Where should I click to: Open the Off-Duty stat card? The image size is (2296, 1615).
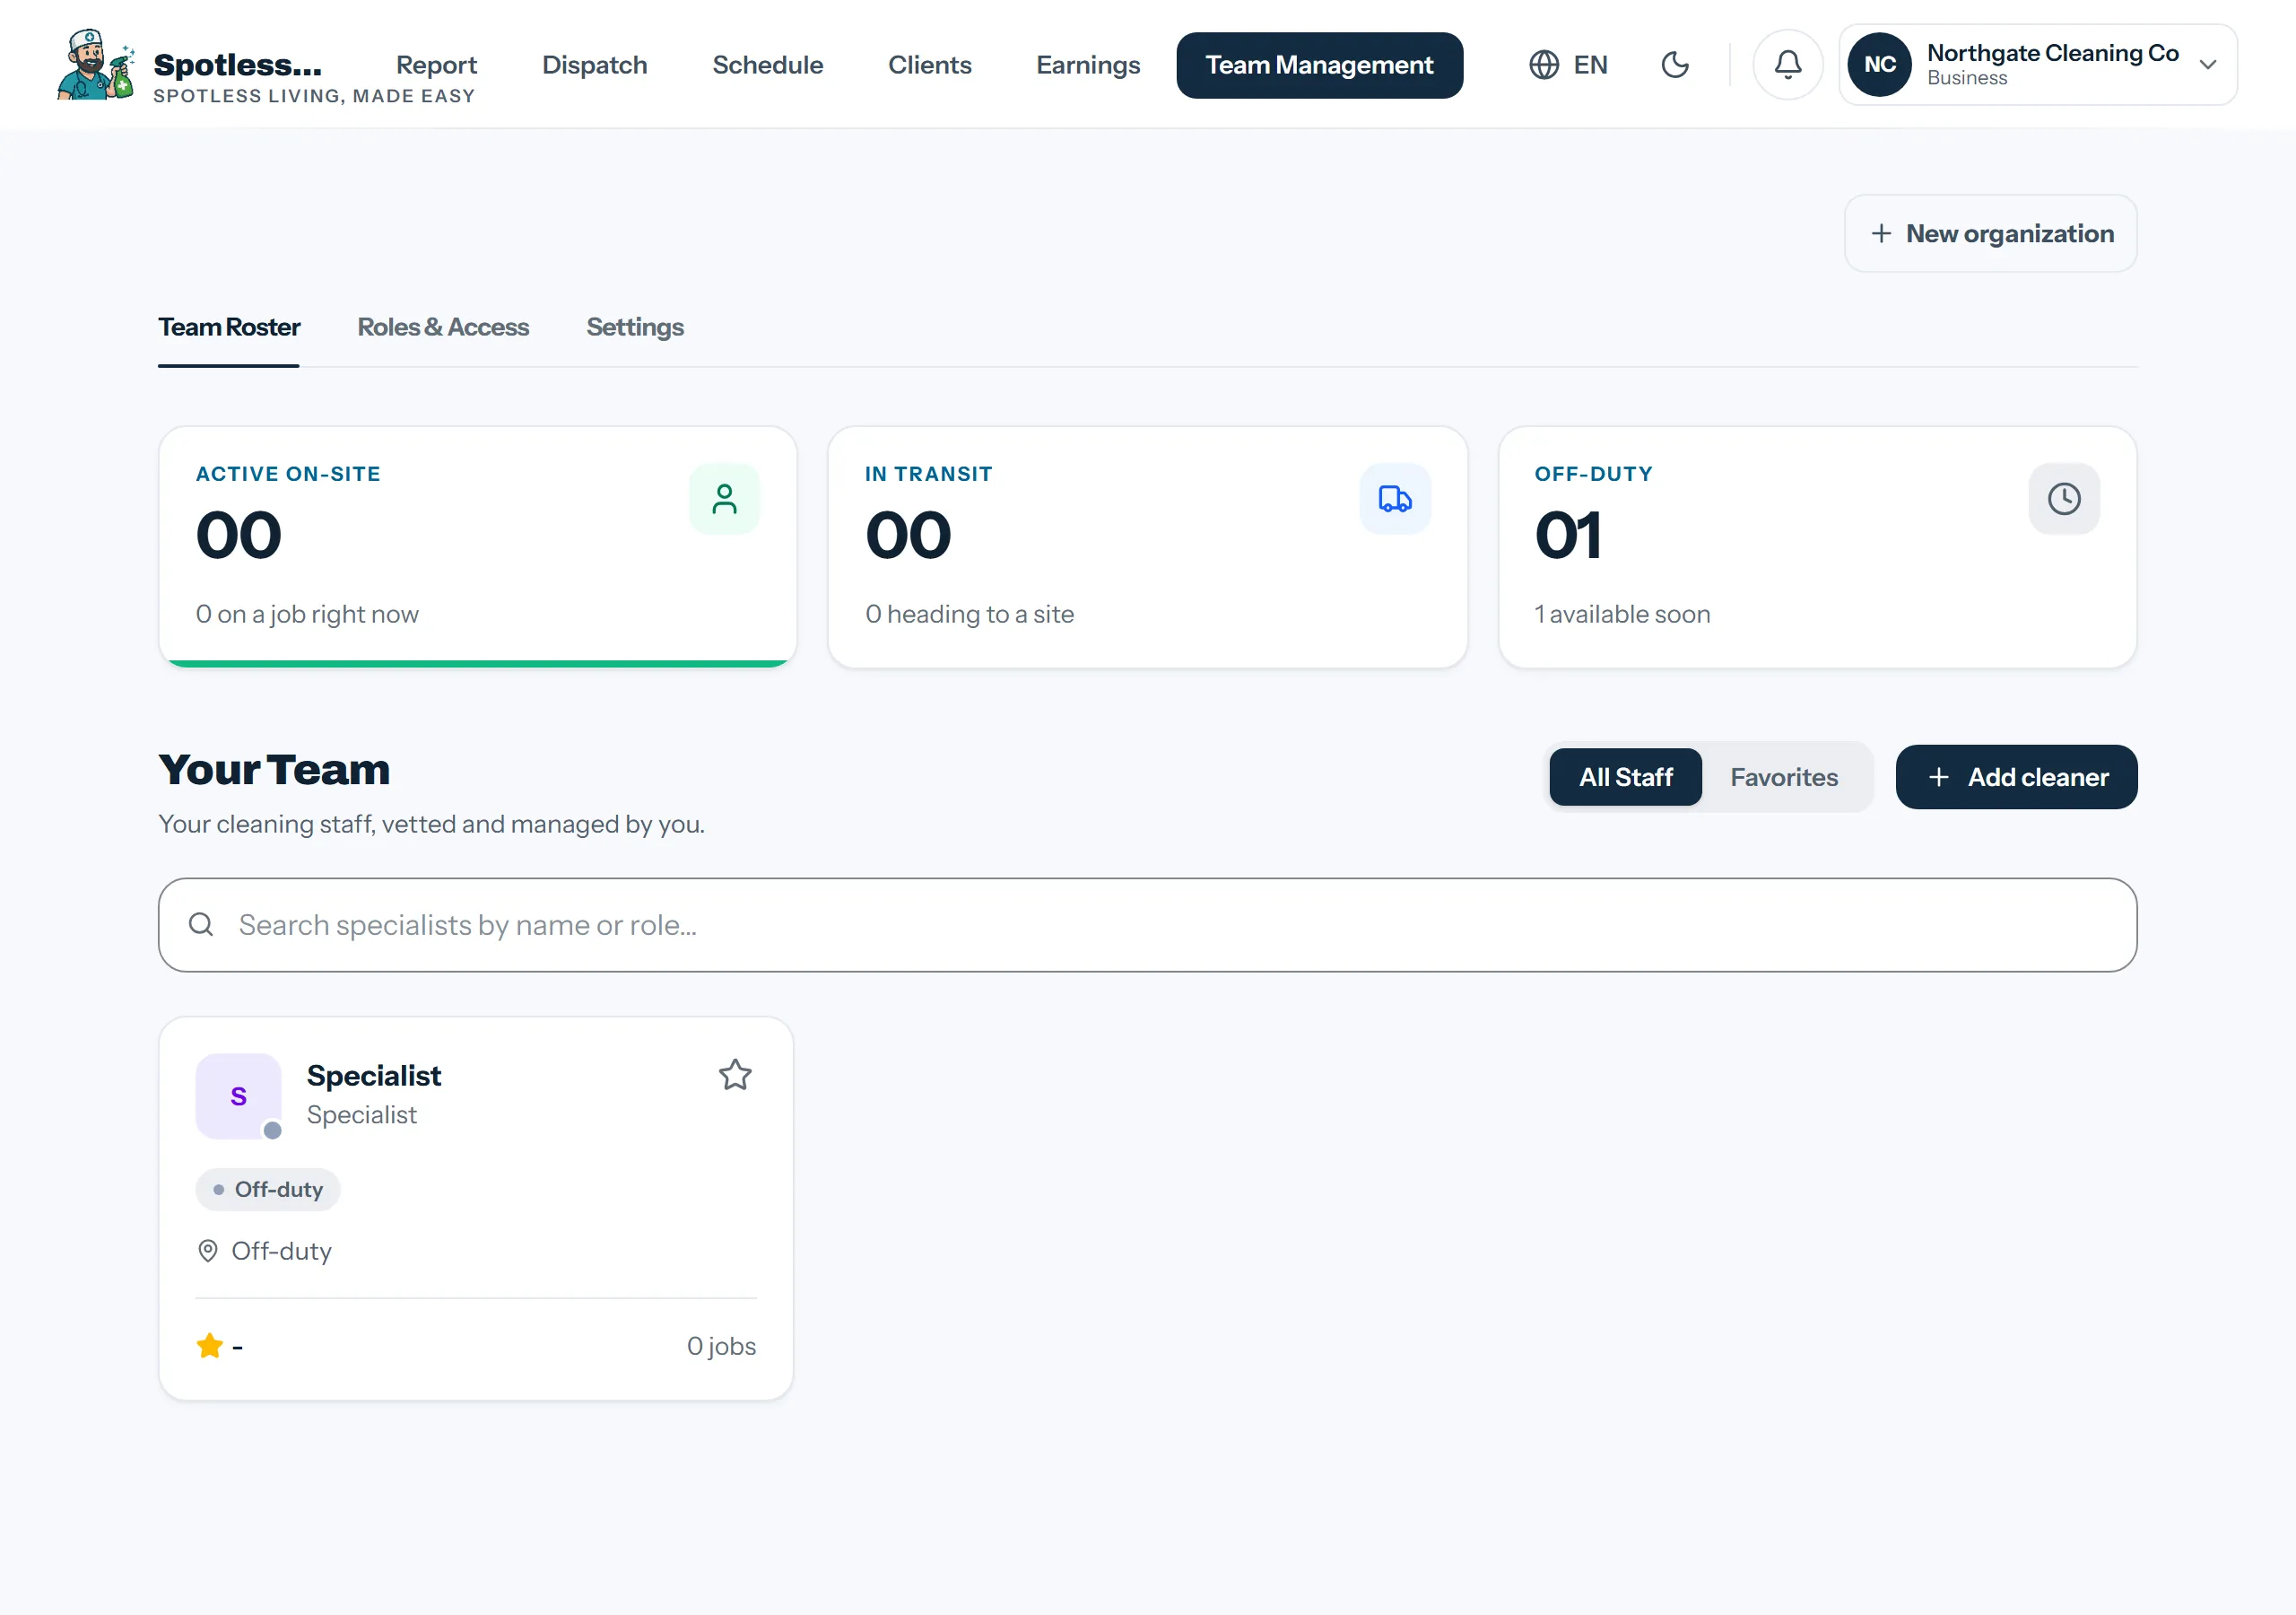click(x=1818, y=546)
